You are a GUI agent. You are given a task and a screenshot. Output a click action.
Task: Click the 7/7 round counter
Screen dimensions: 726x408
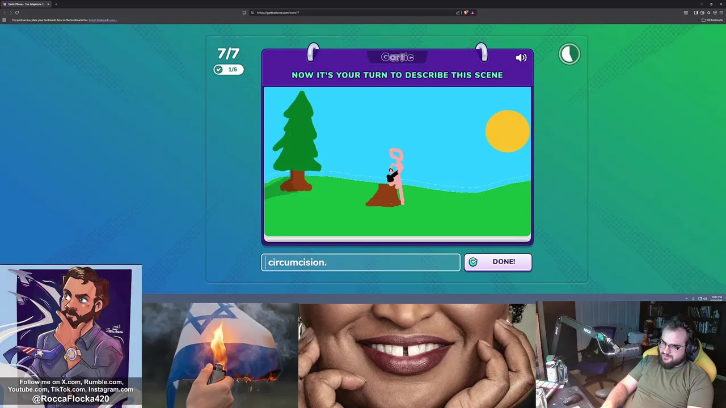(x=229, y=53)
